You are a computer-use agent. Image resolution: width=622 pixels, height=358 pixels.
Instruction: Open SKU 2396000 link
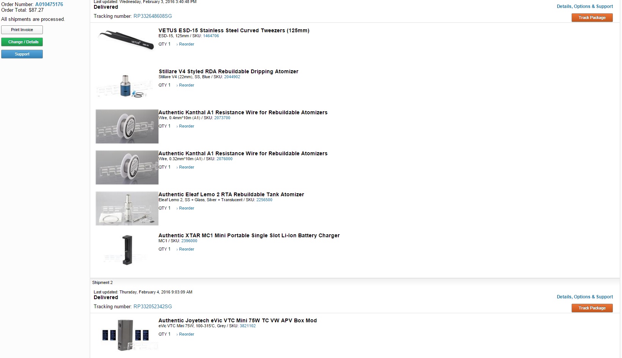tap(189, 241)
